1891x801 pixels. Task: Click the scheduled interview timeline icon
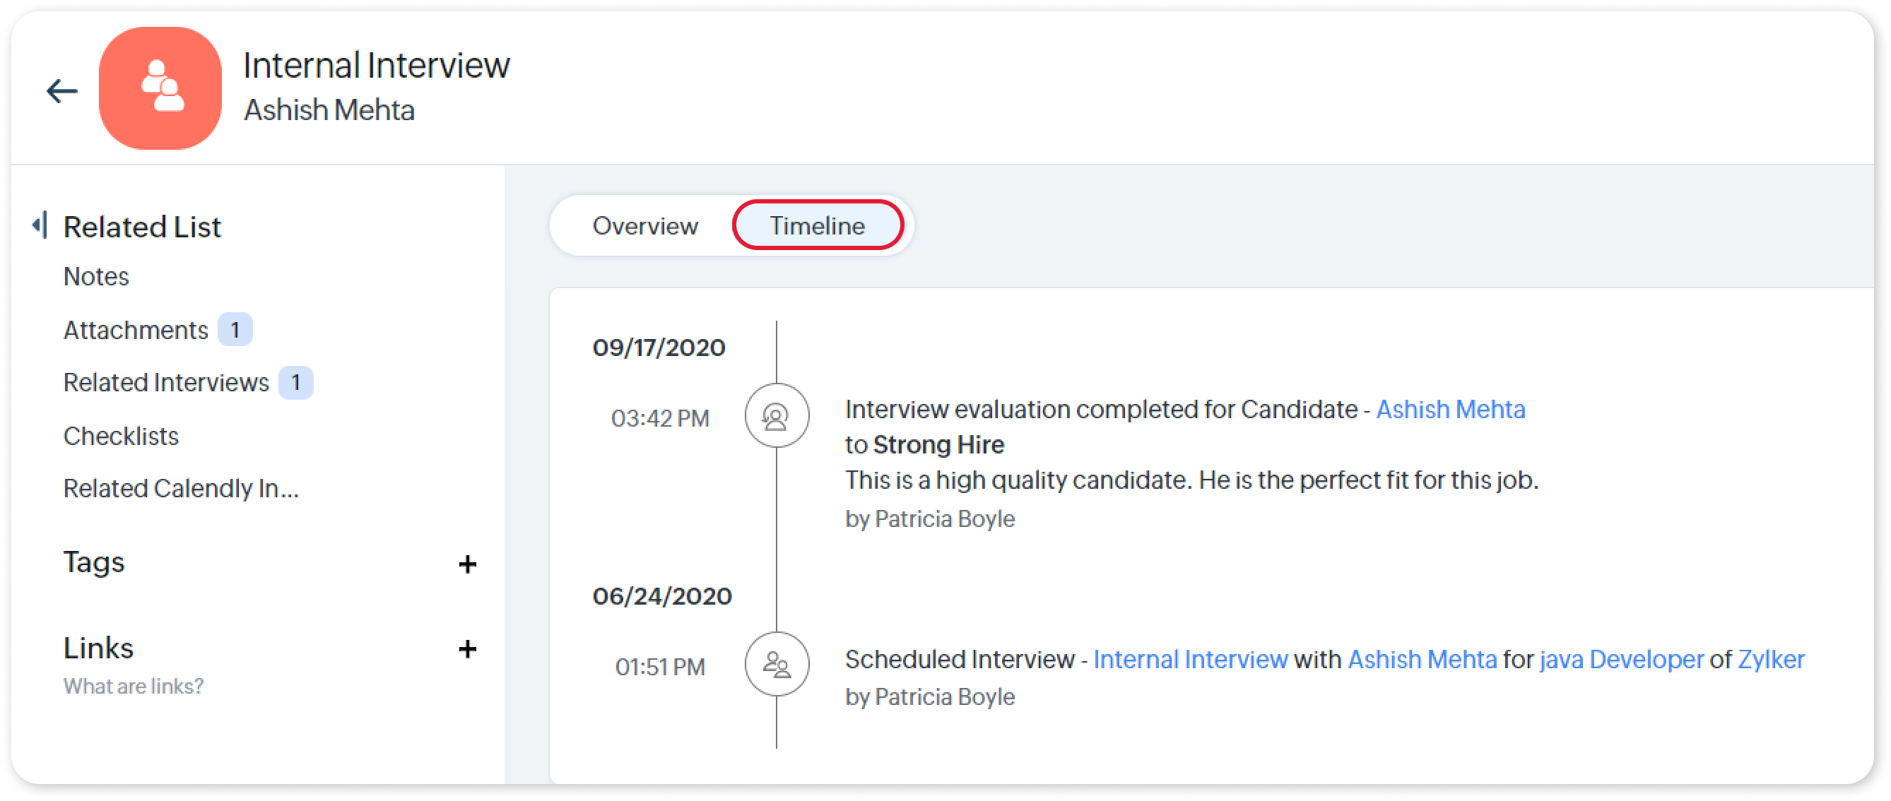pyautogui.click(x=776, y=665)
